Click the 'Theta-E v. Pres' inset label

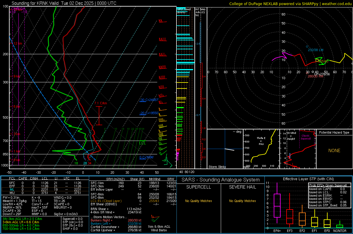tap(261, 141)
